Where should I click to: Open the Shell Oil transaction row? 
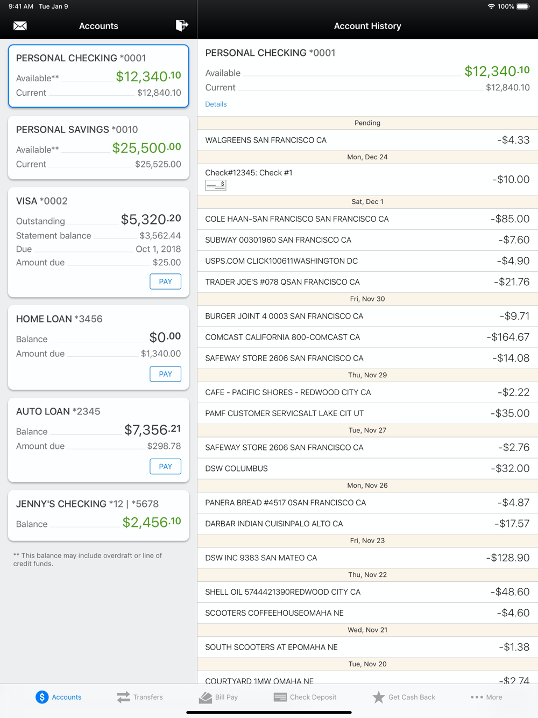pyautogui.click(x=367, y=592)
